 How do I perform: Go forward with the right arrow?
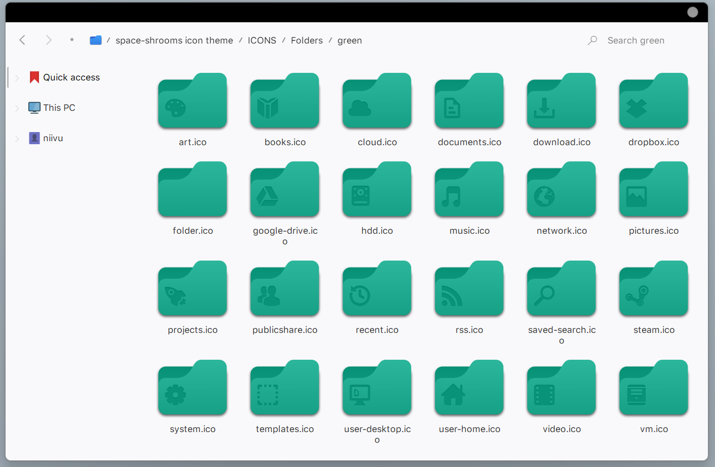(49, 40)
